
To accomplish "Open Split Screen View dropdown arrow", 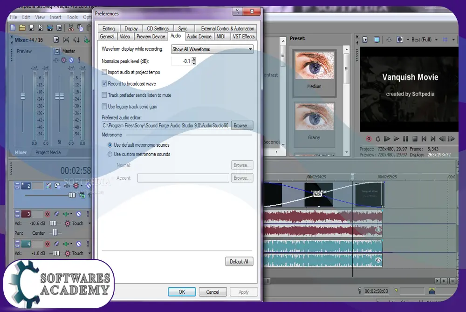I will pos(408,40).
